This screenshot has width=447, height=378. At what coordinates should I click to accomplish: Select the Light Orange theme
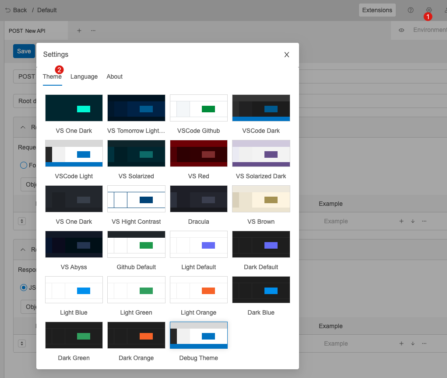(199, 289)
